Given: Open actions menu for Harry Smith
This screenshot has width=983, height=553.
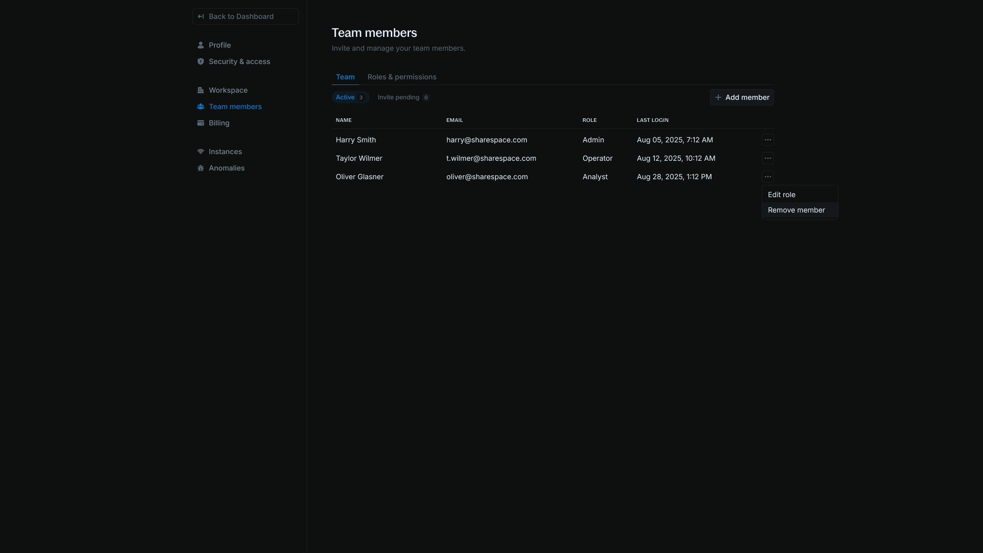Looking at the screenshot, I should click(x=768, y=140).
